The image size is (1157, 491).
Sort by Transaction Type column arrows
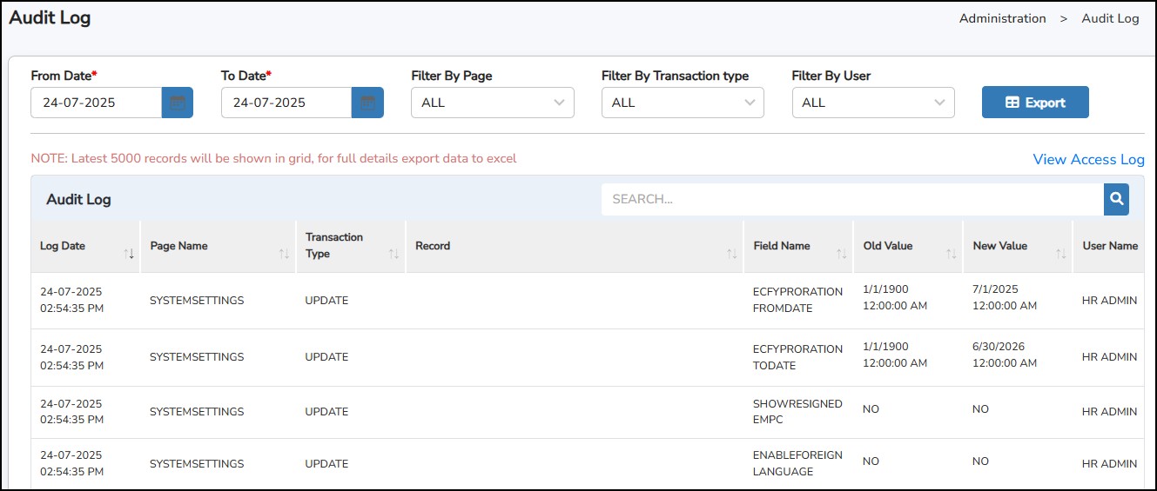[x=394, y=254]
